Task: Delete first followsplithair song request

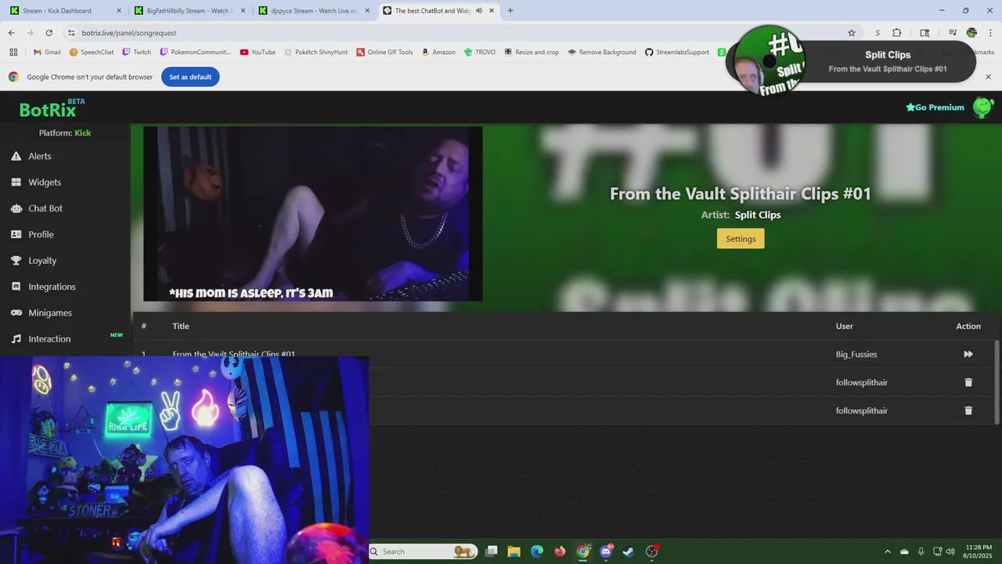Action: pos(968,382)
